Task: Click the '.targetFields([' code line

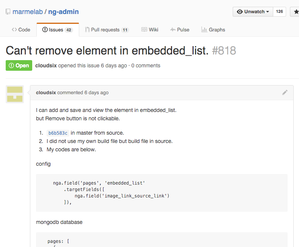Action: pos(84,190)
